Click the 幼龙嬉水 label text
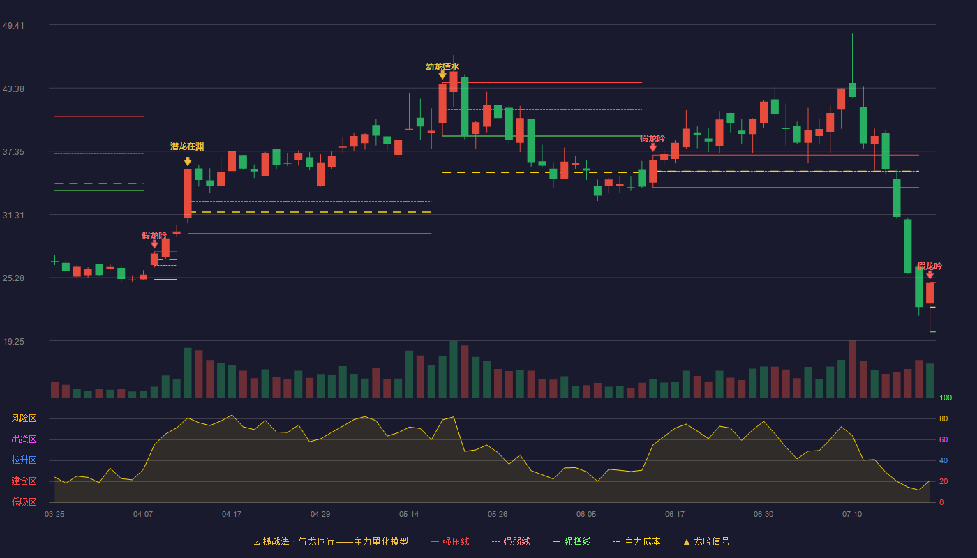The image size is (977, 558). [442, 67]
